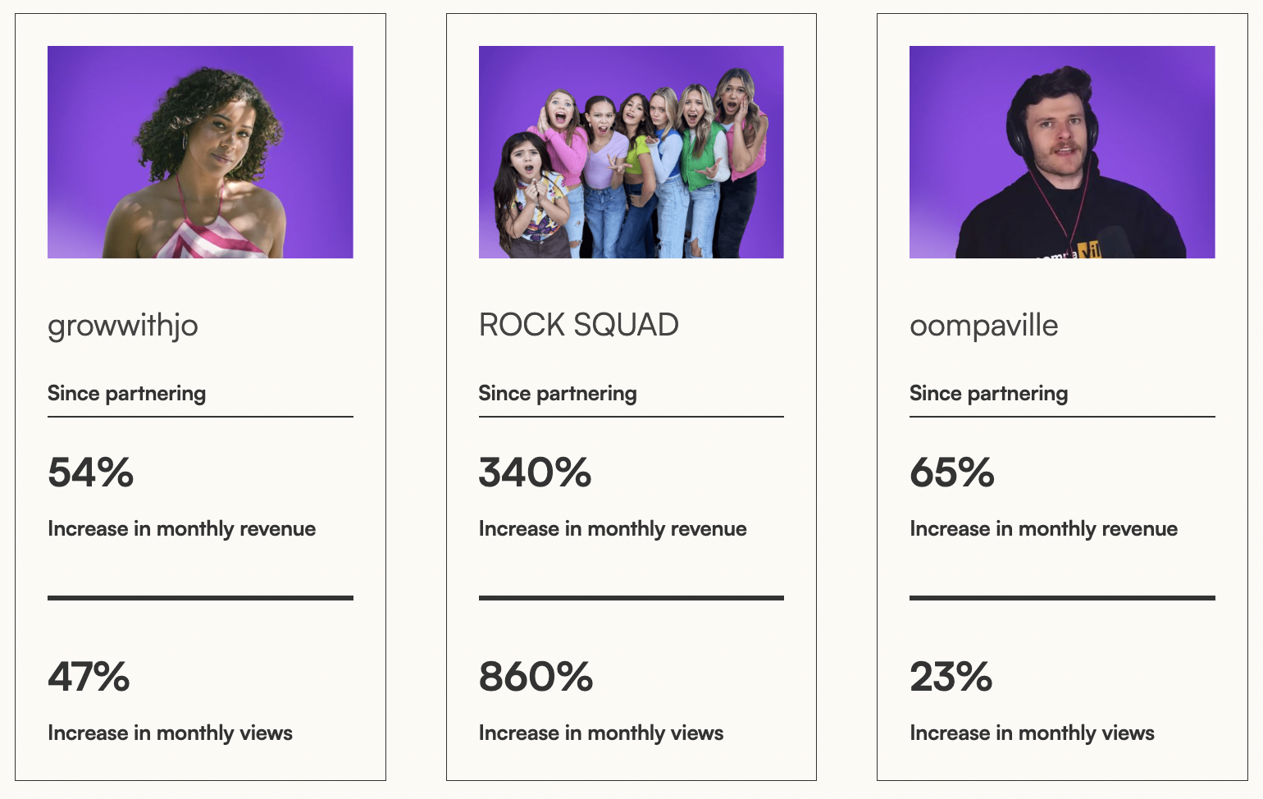Click growwithjo's "Increase in monthly revenue" label

pyautogui.click(x=181, y=529)
